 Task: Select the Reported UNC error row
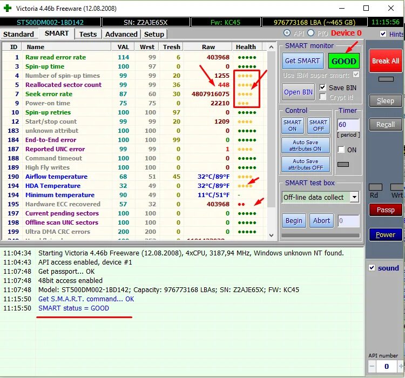(x=134, y=149)
